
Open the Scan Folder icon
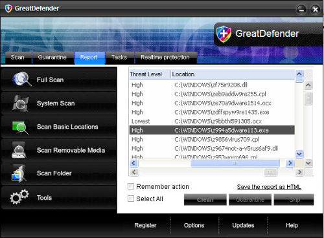[19, 173]
